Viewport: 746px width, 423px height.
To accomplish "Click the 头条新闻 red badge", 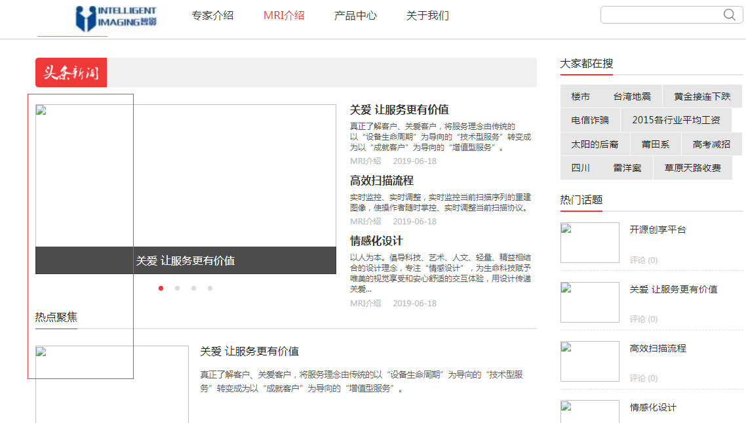I will click(x=71, y=73).
